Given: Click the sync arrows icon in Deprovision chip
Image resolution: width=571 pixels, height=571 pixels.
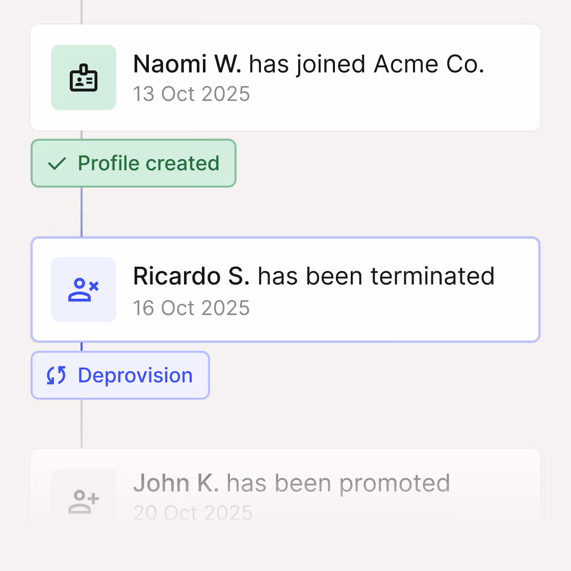Looking at the screenshot, I should click(57, 375).
